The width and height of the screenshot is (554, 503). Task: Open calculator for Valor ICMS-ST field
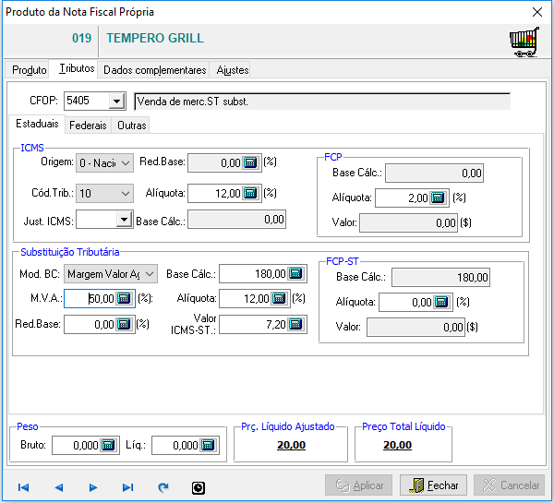coord(295,324)
